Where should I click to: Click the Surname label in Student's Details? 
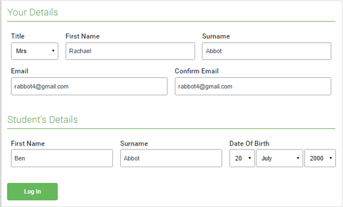(134, 144)
